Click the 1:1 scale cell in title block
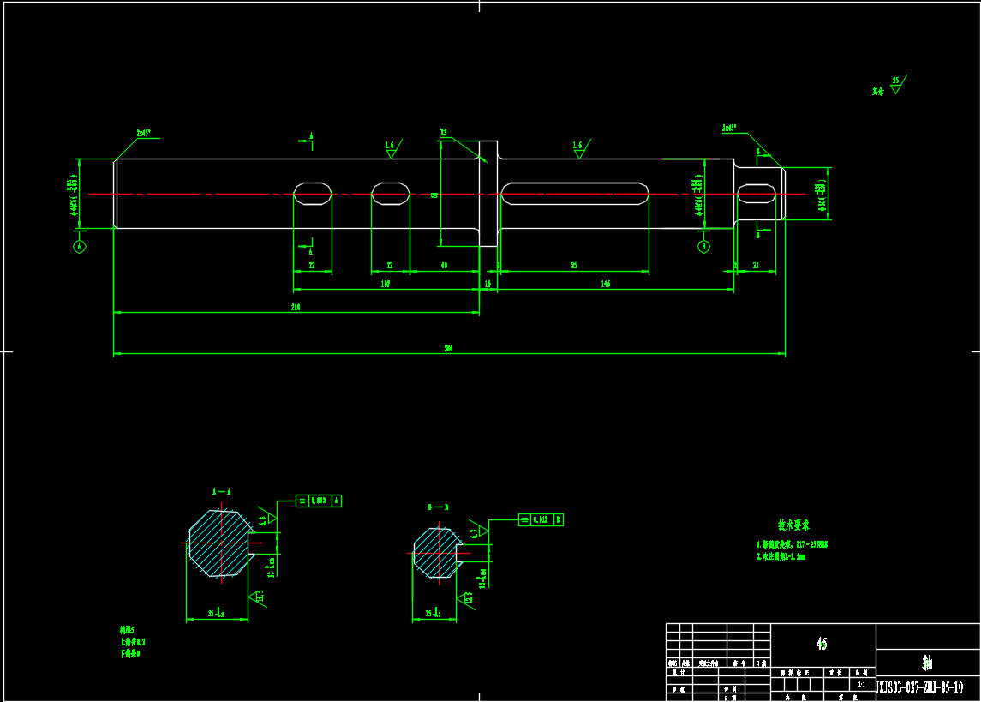Viewport: 981px width, 702px height. (x=862, y=685)
